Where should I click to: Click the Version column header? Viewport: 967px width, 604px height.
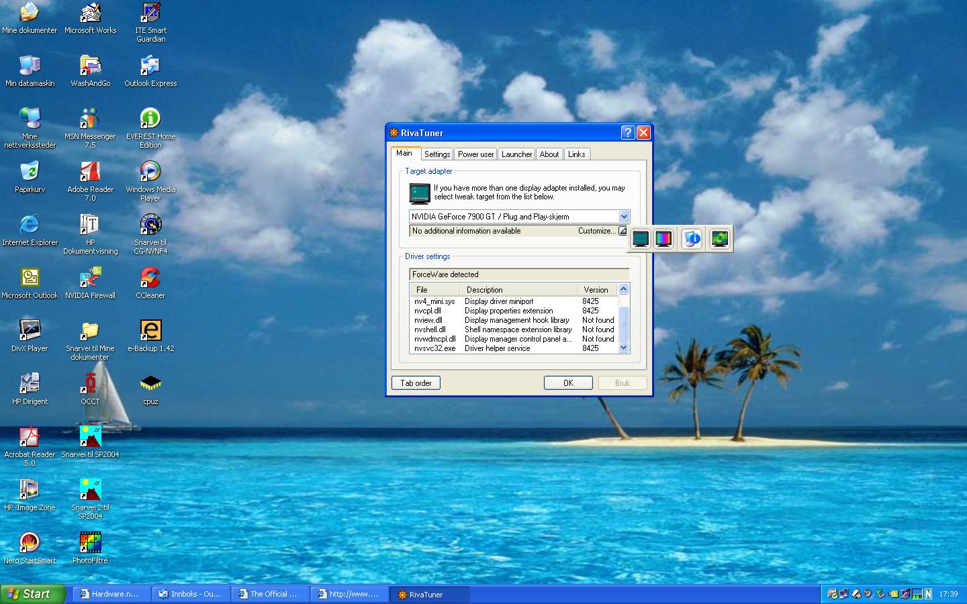(597, 290)
